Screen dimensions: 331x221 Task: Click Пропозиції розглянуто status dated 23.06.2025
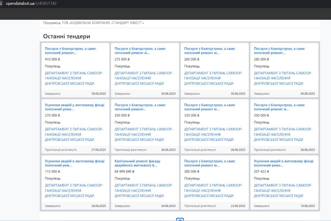(200, 206)
